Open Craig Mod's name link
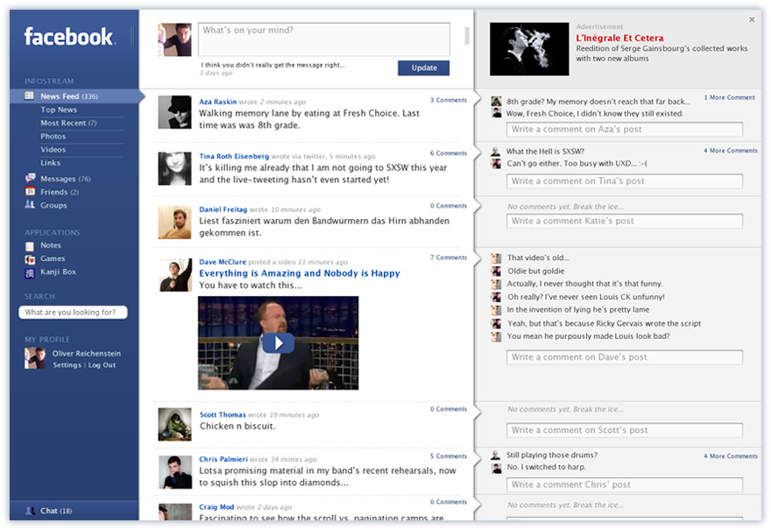 [216, 507]
